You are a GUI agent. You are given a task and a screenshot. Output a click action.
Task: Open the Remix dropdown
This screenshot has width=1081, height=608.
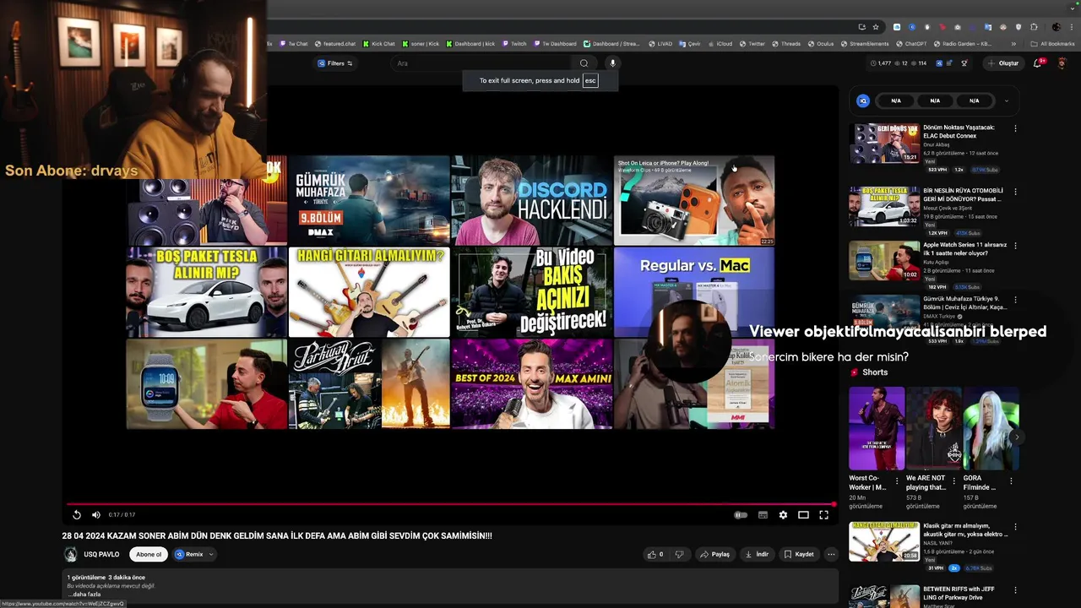point(194,555)
